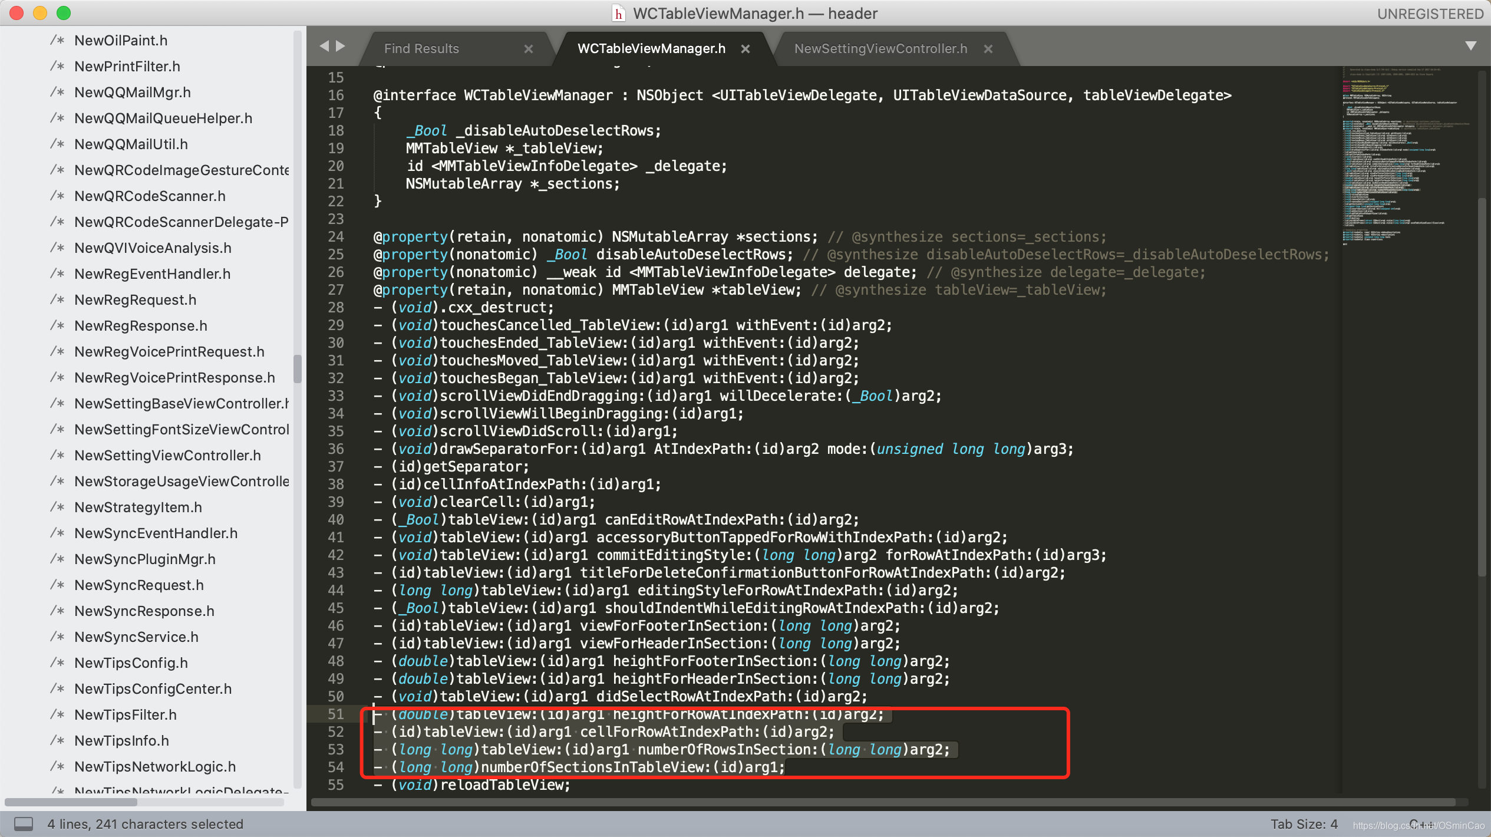This screenshot has height=837, width=1491.
Task: Select NewSyncService.h in the file list
Action: coord(136,637)
